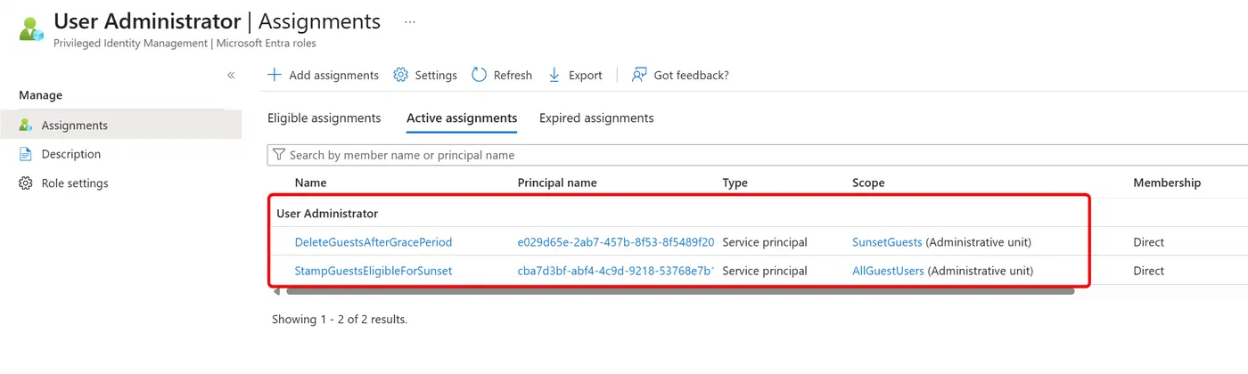Screen dimensions: 1248x374
Task: Click Direct membership in AllGuestUsers row
Action: [1149, 271]
